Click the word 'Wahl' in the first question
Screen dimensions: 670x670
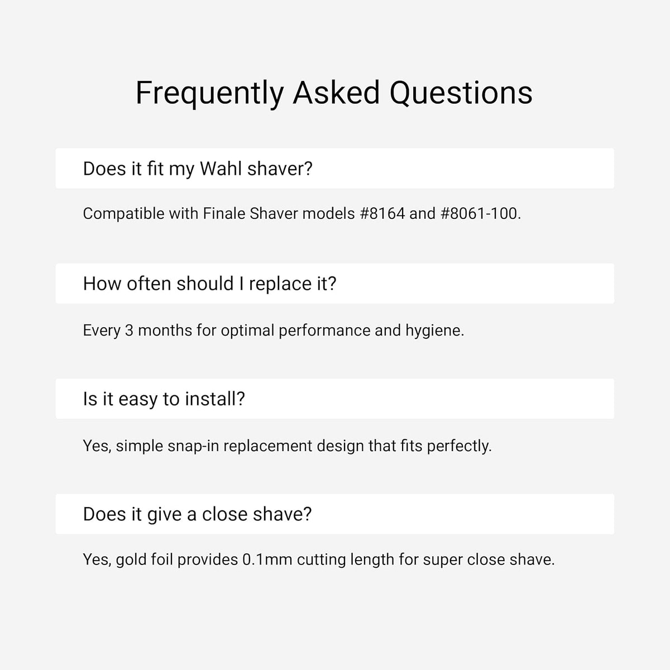click(221, 169)
